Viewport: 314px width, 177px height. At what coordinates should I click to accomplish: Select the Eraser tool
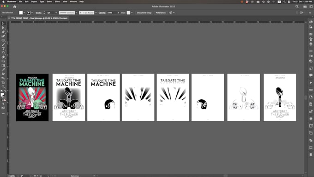click(x=3, y=57)
